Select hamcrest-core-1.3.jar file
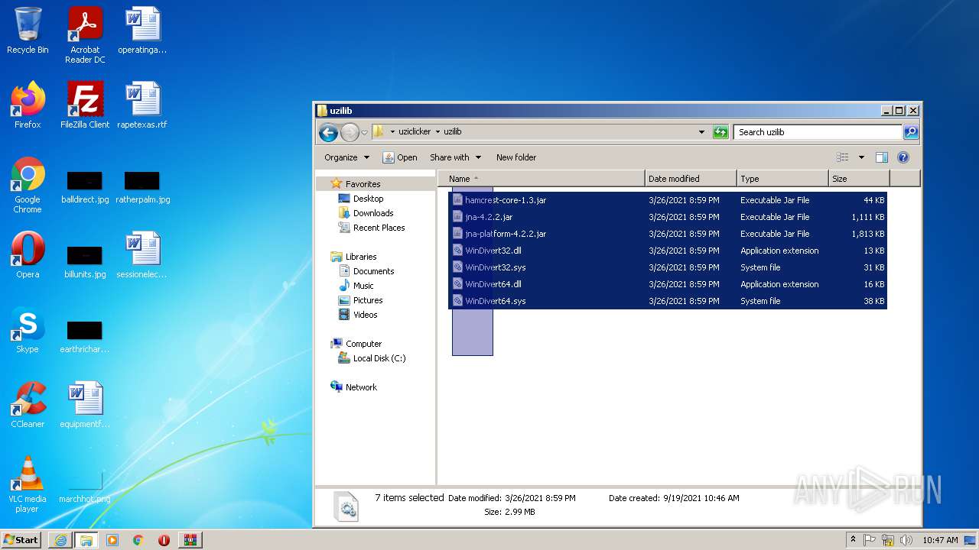The image size is (979, 550). [667, 200]
